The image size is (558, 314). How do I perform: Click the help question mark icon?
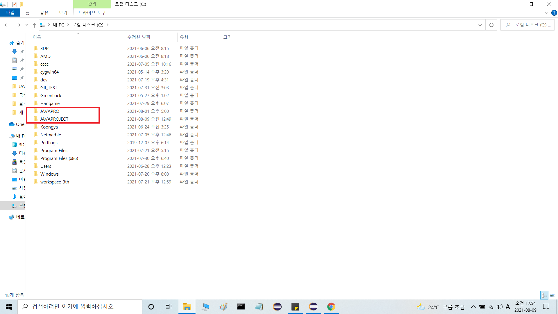[x=554, y=13]
